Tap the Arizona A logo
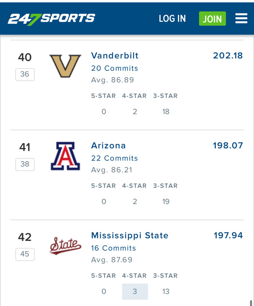Viewport: 254px width, 306px height. pos(65,156)
